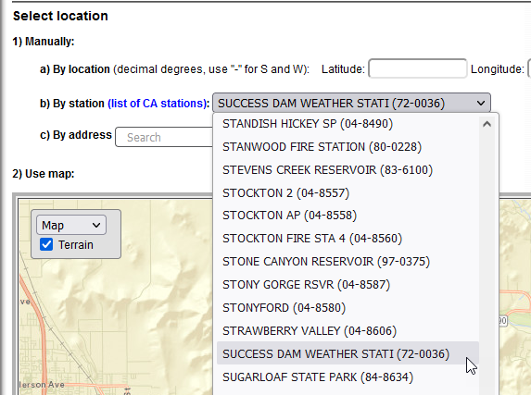Screen dimensions: 531x395
Task: Select STOCKTON FIRE STA 4 (04-8560)
Action: pos(348,239)
